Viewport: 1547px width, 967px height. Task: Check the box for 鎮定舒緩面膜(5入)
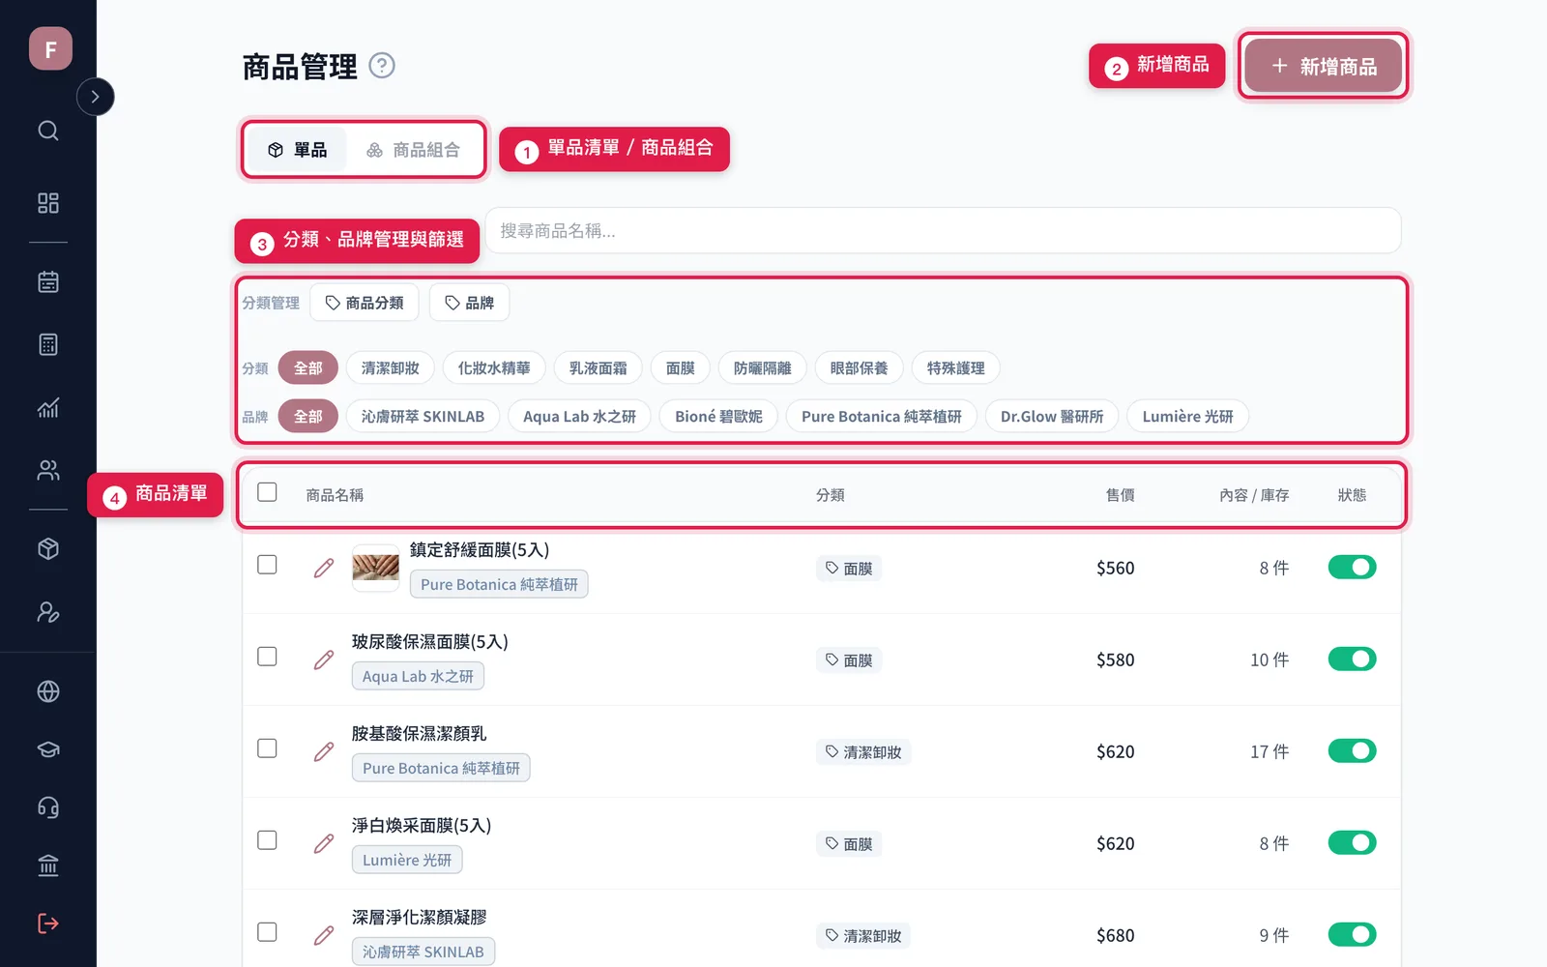[x=268, y=565]
